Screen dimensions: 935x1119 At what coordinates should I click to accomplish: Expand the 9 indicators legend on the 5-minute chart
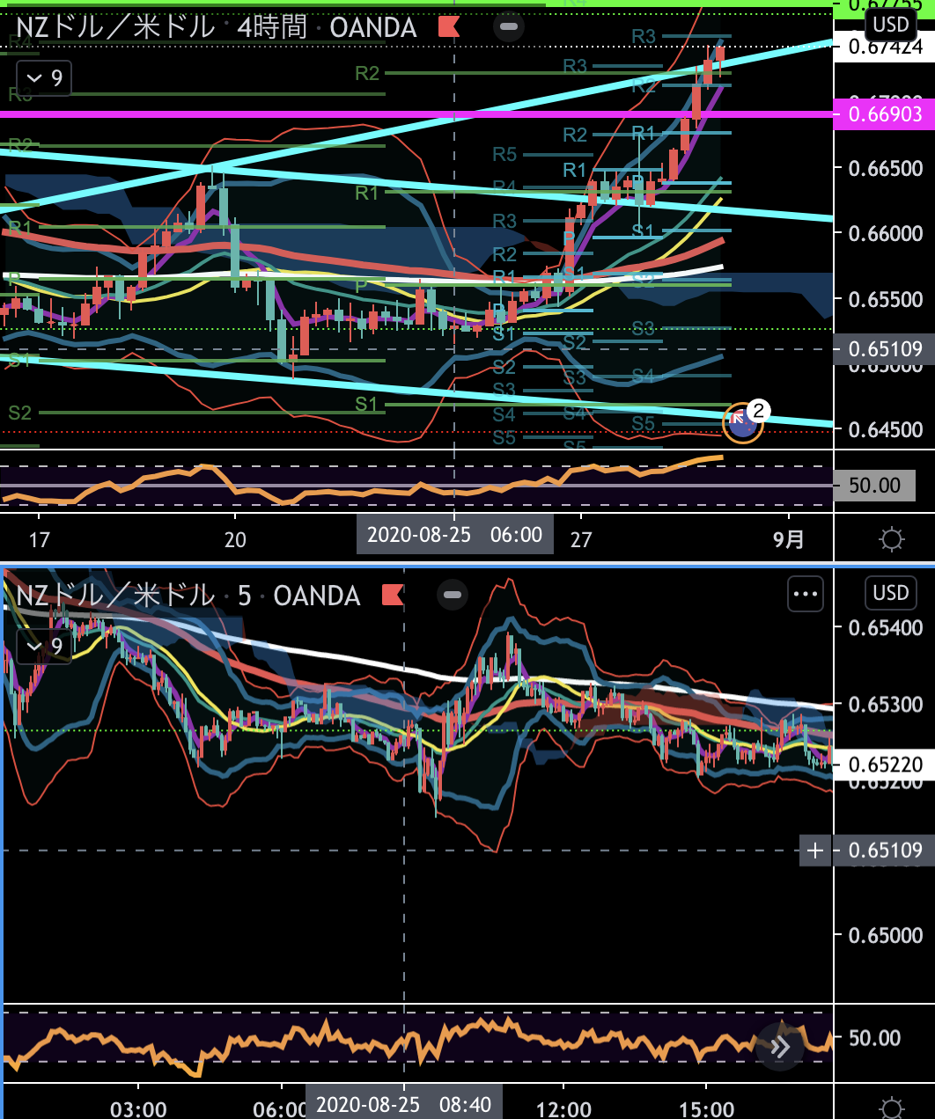pos(44,647)
